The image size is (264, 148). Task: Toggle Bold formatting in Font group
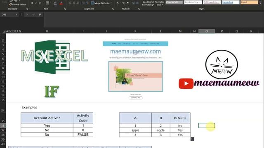32,3
